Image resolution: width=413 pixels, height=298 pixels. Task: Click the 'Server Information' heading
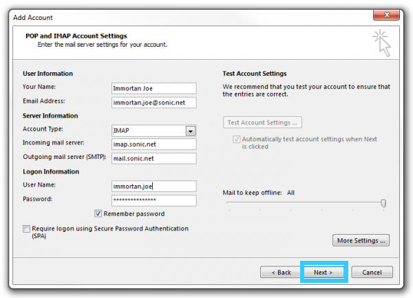[x=50, y=116]
